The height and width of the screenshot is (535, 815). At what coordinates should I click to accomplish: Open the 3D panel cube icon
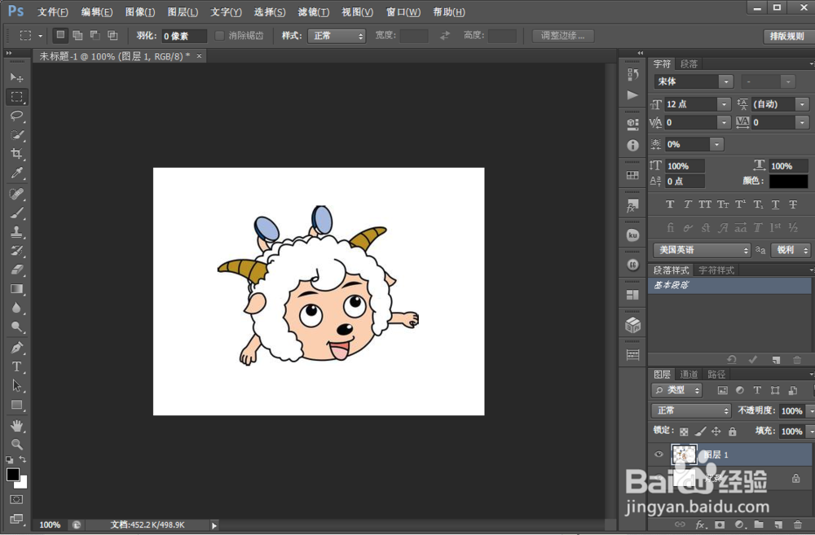coord(632,325)
